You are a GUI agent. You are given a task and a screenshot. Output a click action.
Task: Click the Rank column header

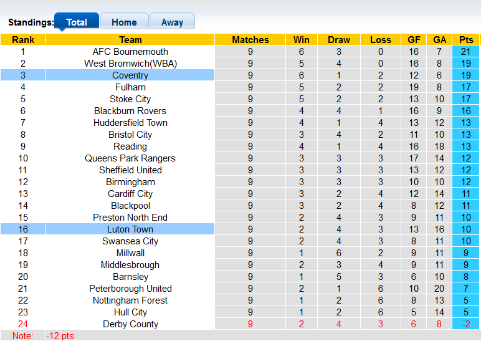[x=23, y=40]
